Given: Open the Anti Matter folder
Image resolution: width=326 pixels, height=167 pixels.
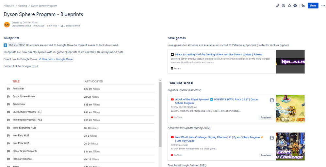Looking at the screenshot, I should point(18,89).
